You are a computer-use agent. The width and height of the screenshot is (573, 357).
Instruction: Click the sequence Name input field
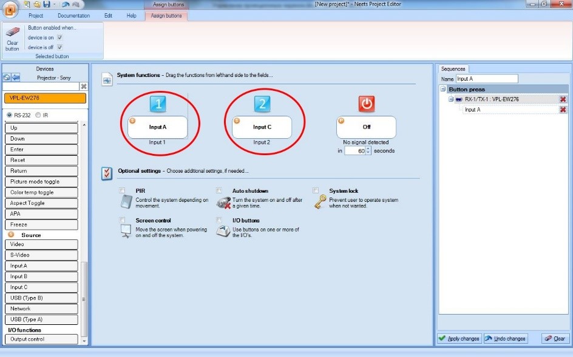click(486, 79)
